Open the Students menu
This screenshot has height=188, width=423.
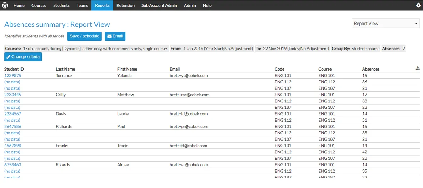click(61, 5)
